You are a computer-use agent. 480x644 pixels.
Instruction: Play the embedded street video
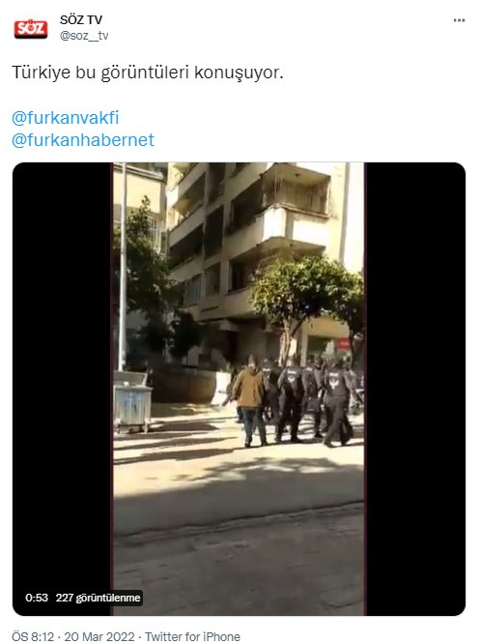[239, 389]
